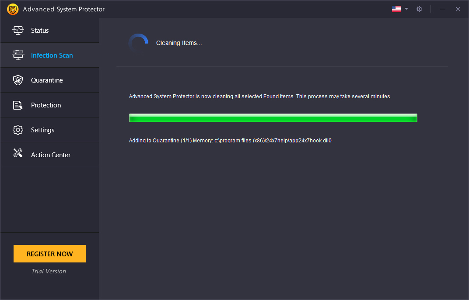The height and width of the screenshot is (300, 469).
Task: Click the 'now cleaning all selected Found items' message
Action: [x=260, y=97]
